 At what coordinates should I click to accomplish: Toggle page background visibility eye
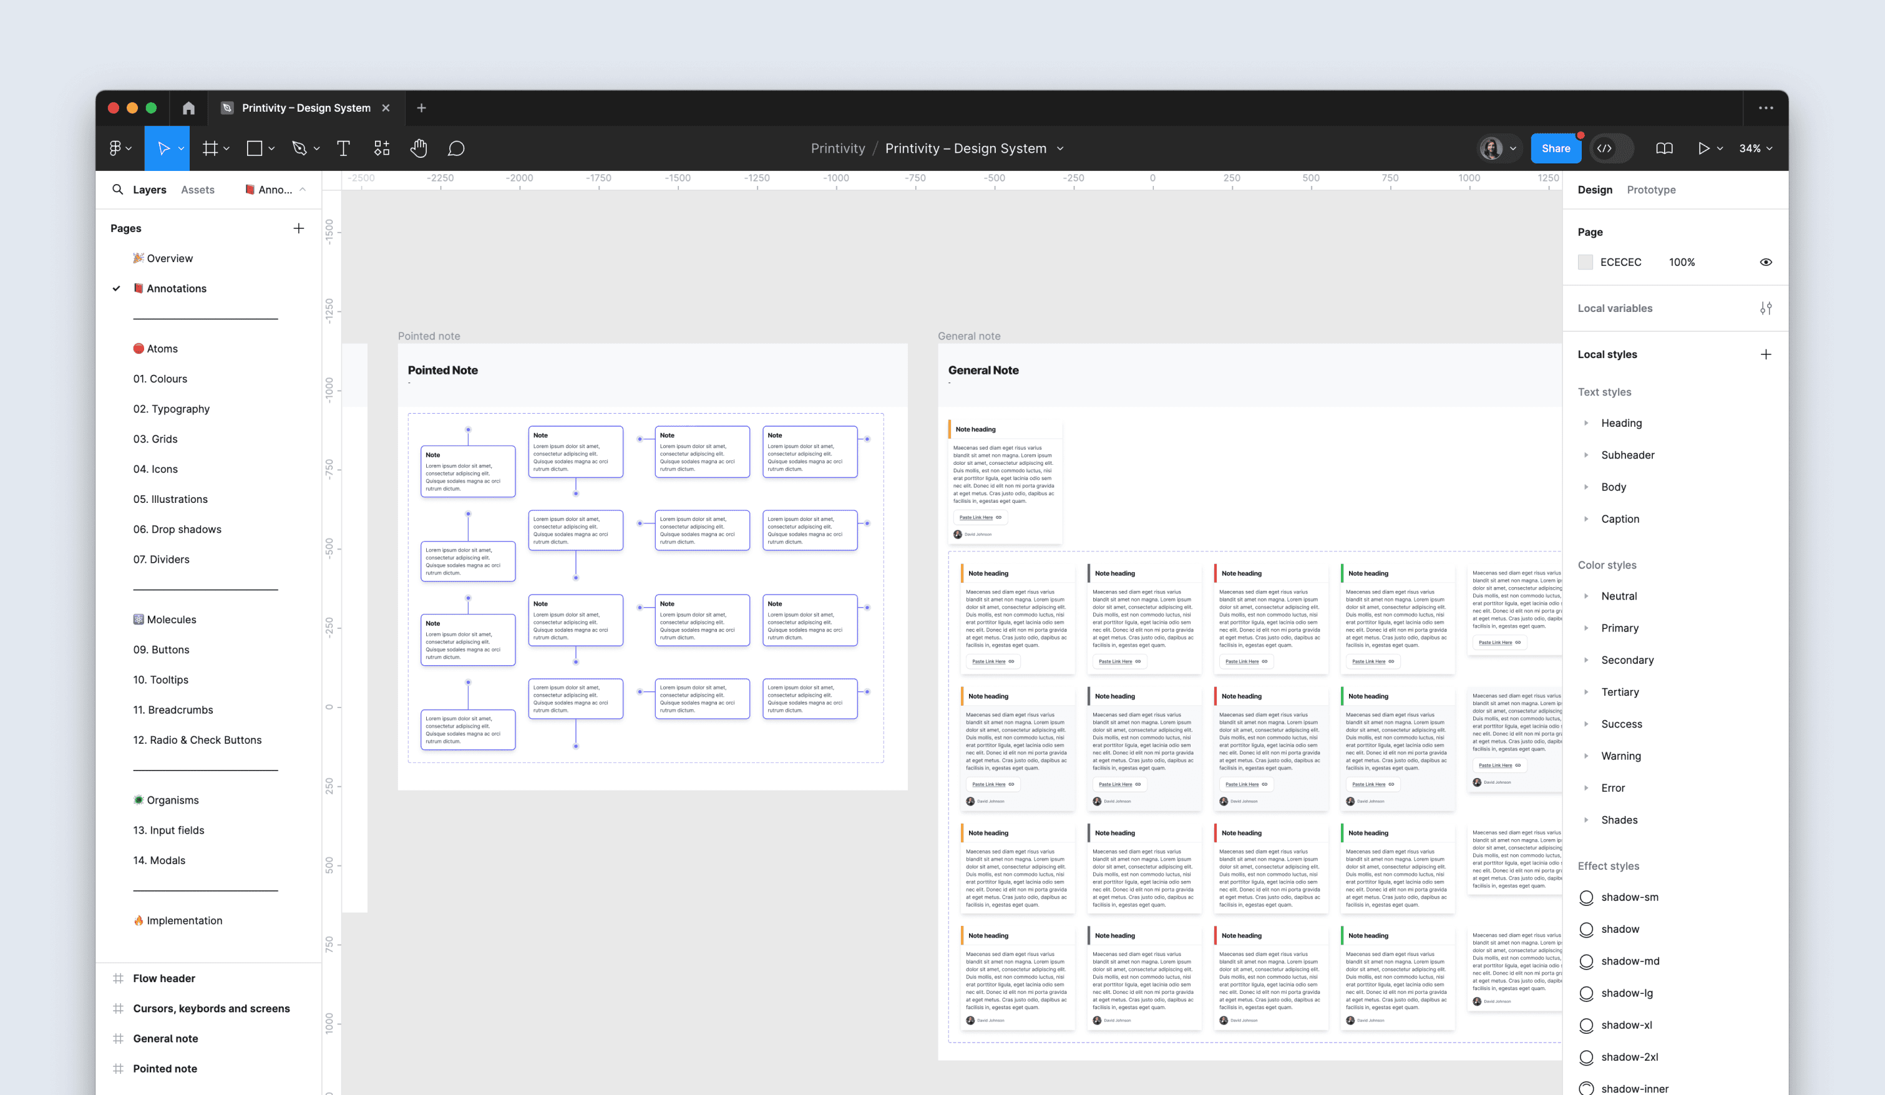pyautogui.click(x=1765, y=263)
